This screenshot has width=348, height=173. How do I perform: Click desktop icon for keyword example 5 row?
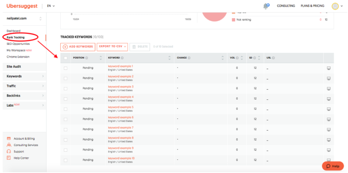tap(329, 109)
